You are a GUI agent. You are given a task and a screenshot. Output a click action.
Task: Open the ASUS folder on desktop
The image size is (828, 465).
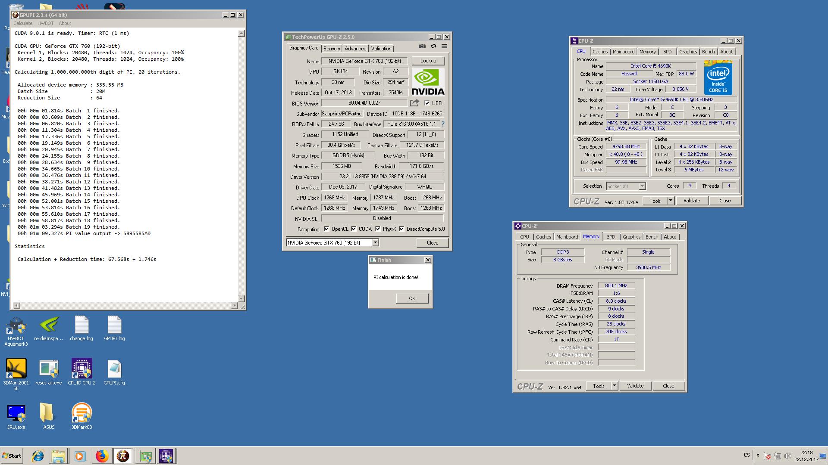pos(49,417)
